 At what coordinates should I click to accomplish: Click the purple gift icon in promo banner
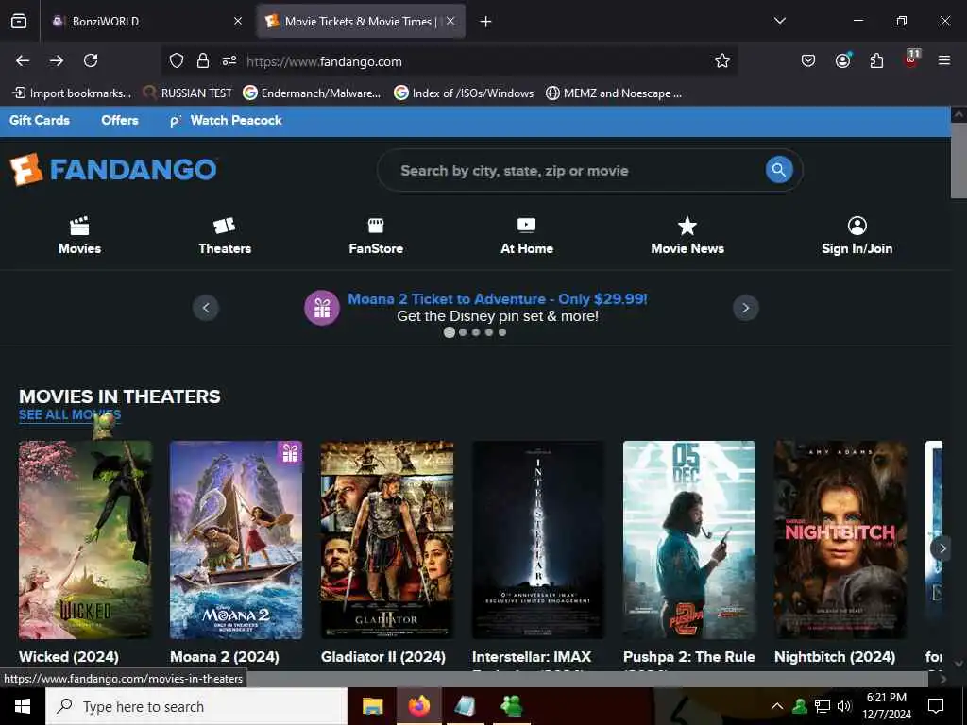point(322,307)
